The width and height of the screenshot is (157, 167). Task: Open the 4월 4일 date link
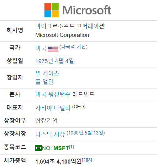[64, 61]
